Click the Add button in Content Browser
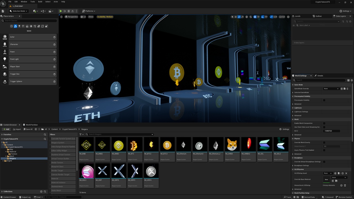The width and height of the screenshot is (354, 199). coord(6,129)
